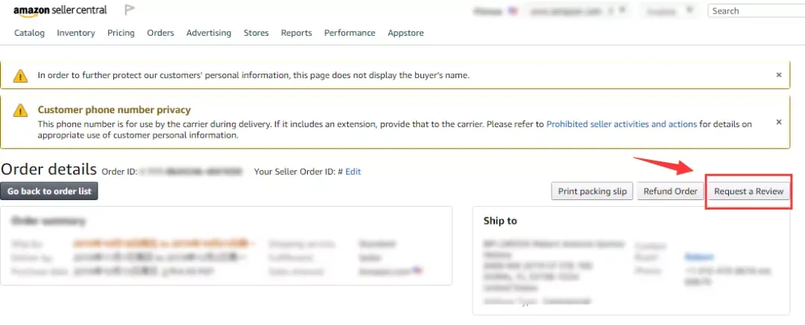Screen dimensions: 805x325
Task: Open the Performance menu
Action: tap(350, 33)
